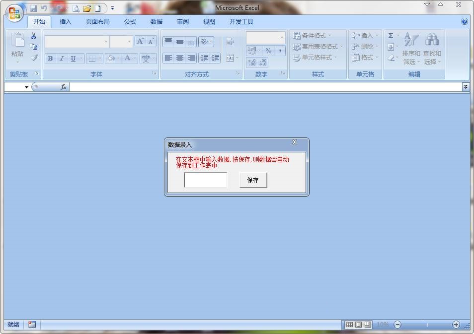The height and width of the screenshot is (334, 474).
Task: Open the Help question mark icon
Action: click(x=465, y=22)
